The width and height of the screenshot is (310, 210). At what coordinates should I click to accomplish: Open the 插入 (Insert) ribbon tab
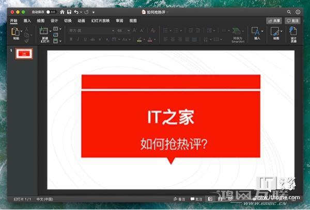click(x=27, y=21)
